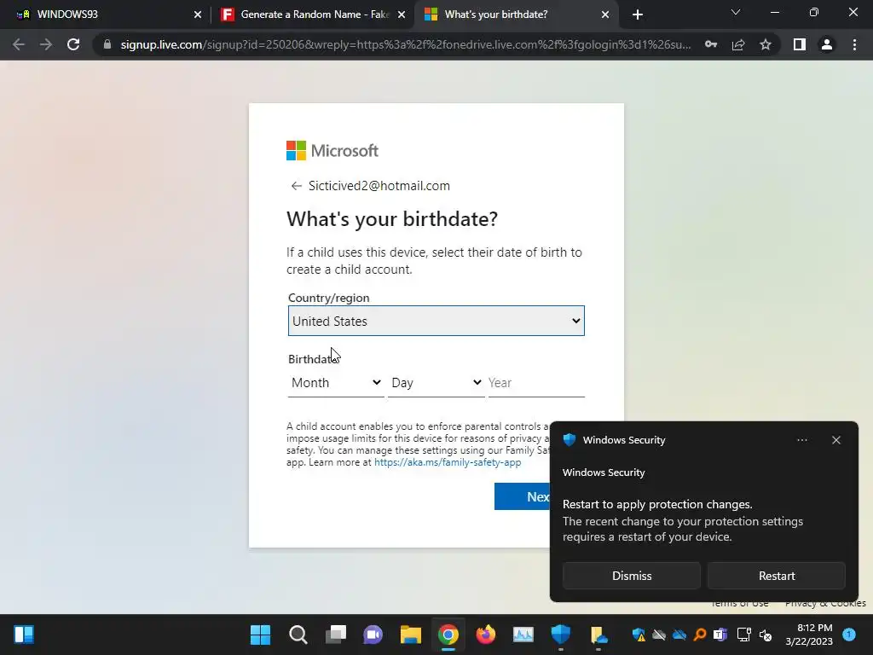
Task: Open Task View
Action: coord(336,635)
